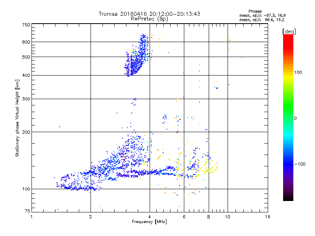Click the y-axis tick label '200'
315x236 pixels.
(26, 132)
